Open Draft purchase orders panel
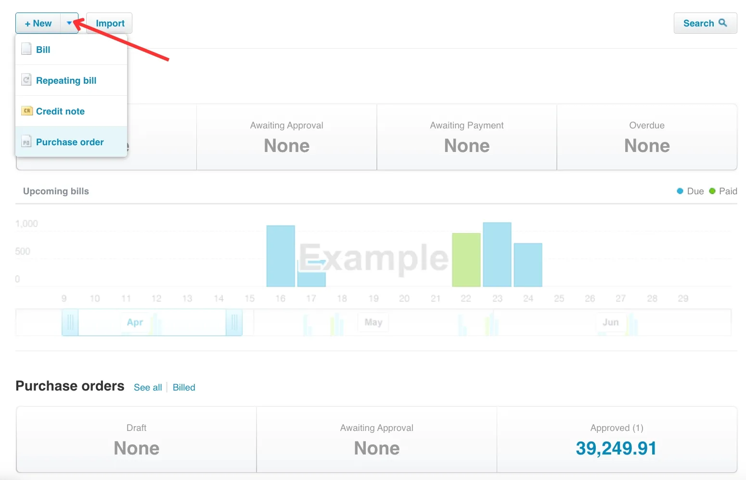Image resolution: width=746 pixels, height=480 pixels. pyautogui.click(x=136, y=440)
